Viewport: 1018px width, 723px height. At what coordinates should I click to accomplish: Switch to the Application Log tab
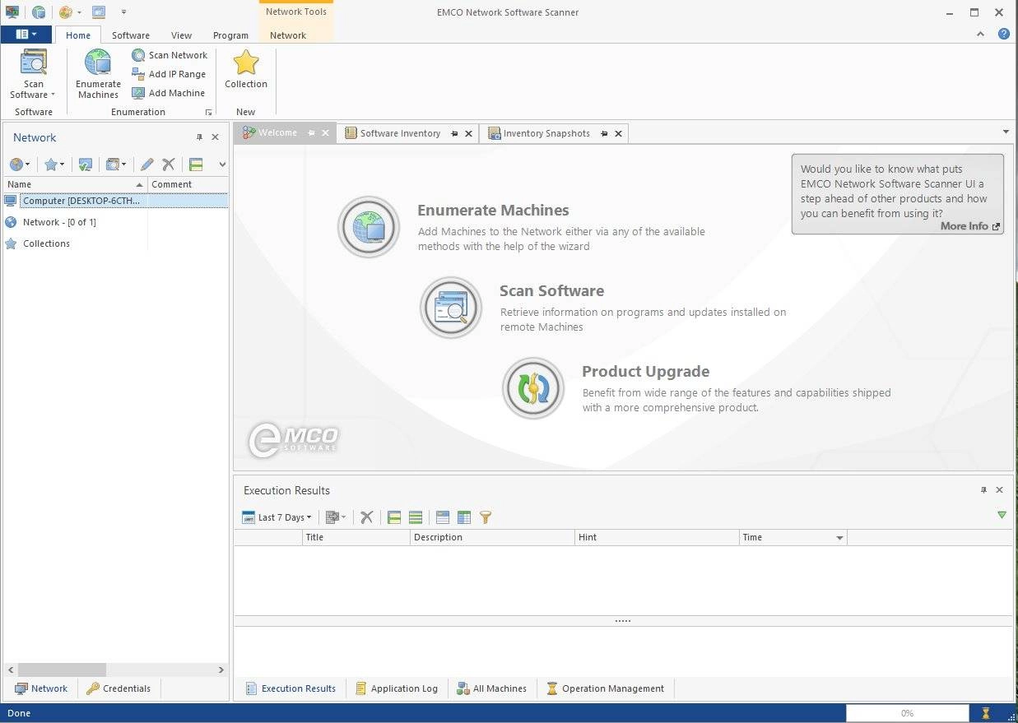[396, 688]
